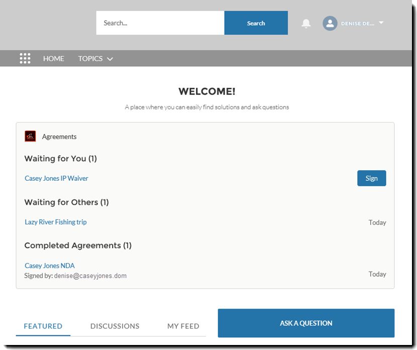Click Today date on Lazy River row
The image size is (417, 350).
pos(377,222)
